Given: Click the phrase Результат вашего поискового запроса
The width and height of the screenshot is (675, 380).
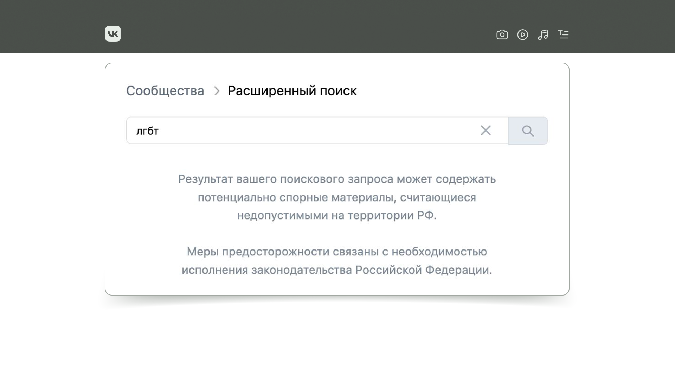Looking at the screenshot, I should coord(285,179).
